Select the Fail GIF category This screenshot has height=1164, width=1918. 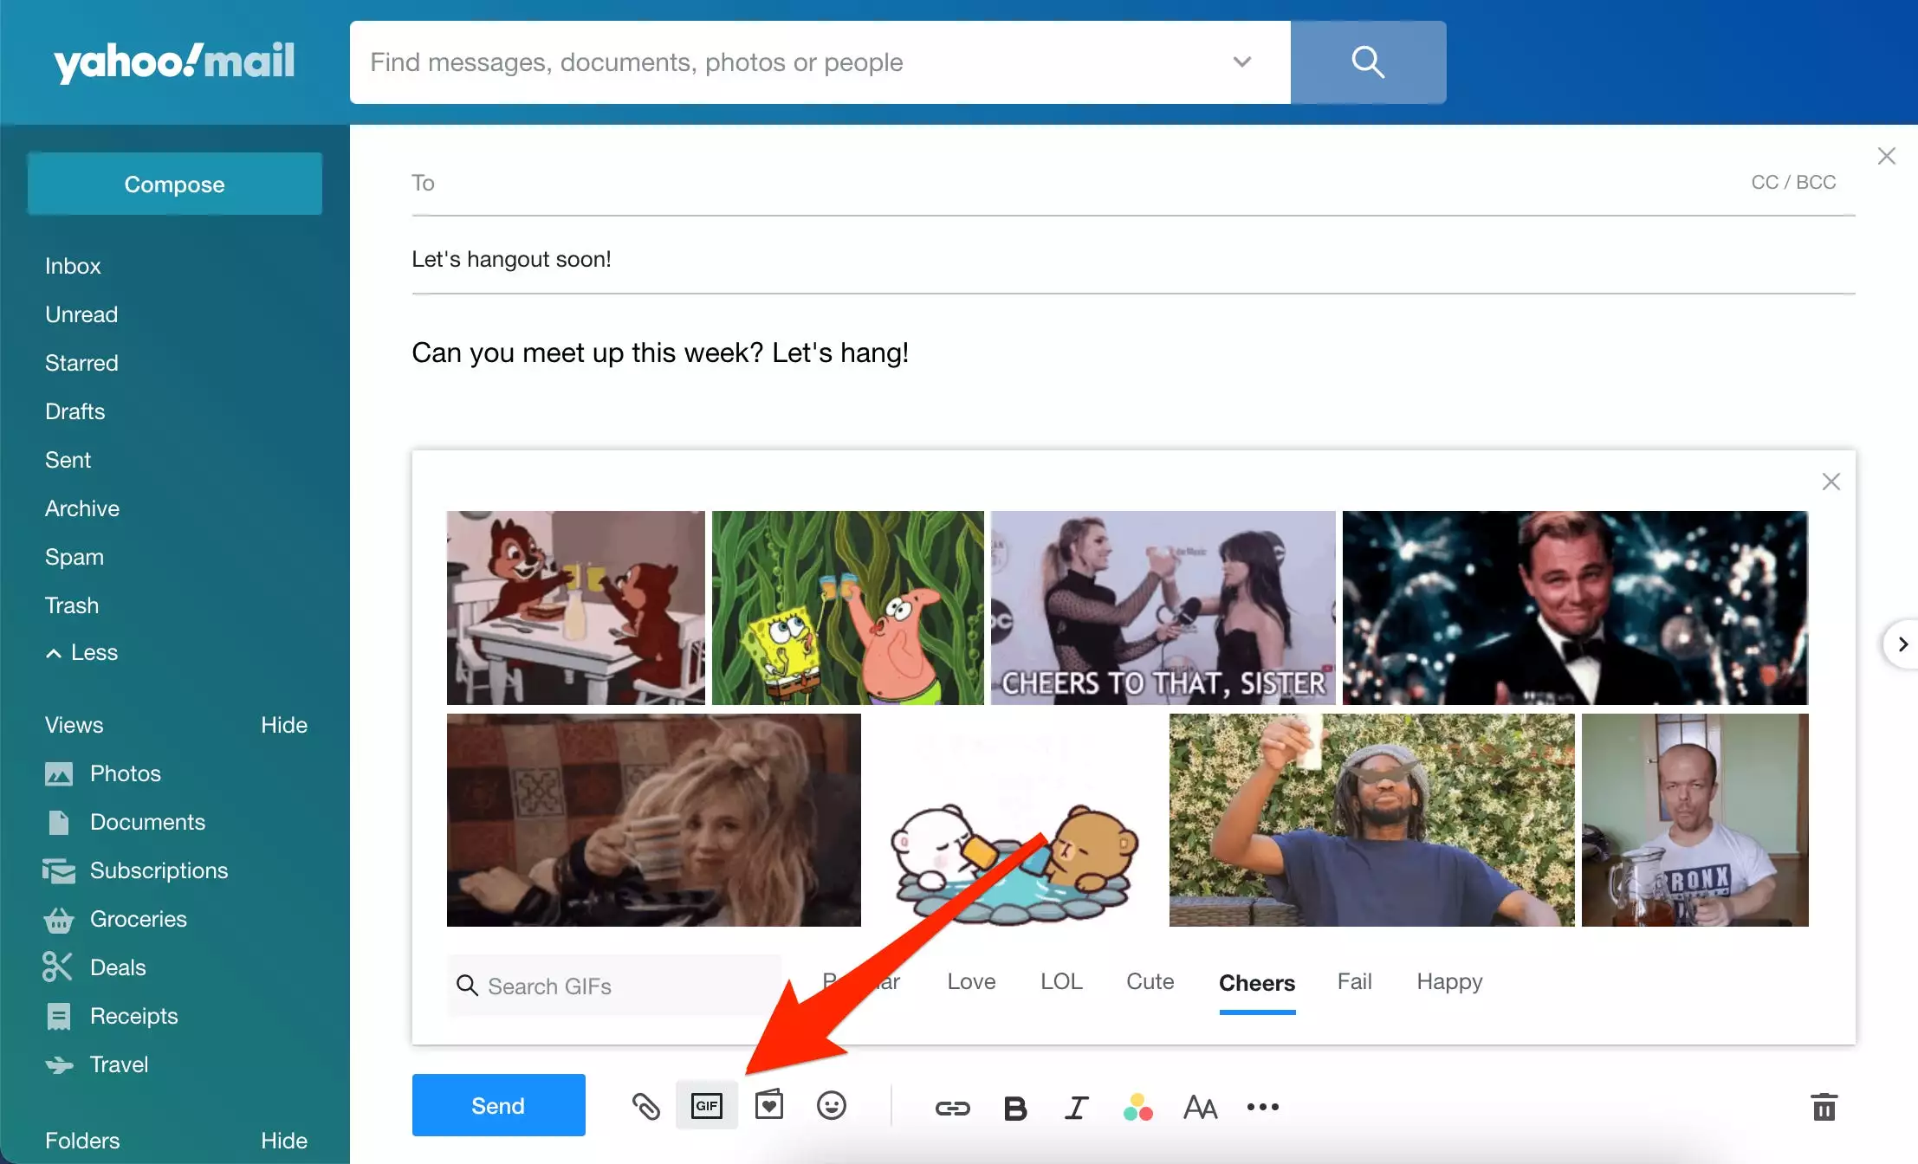1354,981
